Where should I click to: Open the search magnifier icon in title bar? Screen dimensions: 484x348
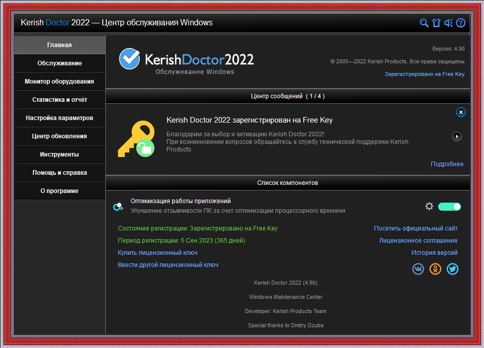424,23
